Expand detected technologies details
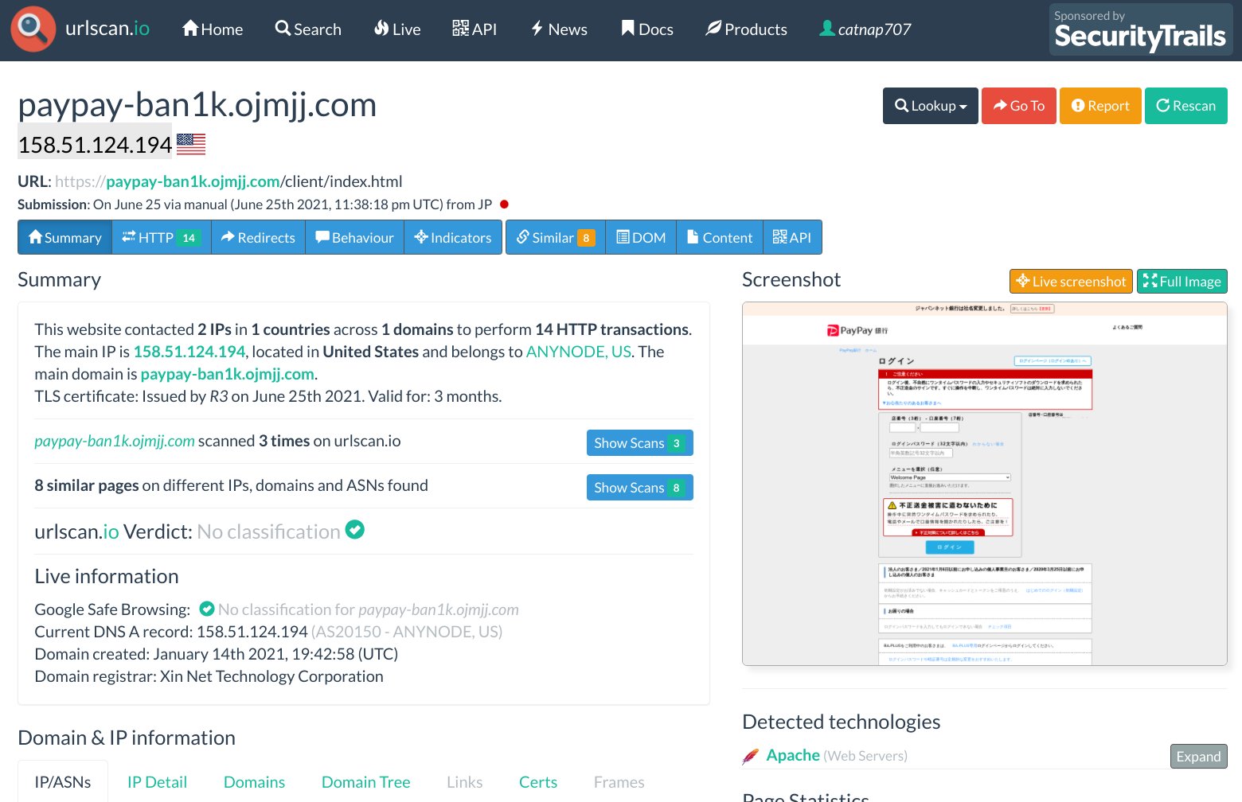Image resolution: width=1242 pixels, height=802 pixels. pyautogui.click(x=1198, y=756)
